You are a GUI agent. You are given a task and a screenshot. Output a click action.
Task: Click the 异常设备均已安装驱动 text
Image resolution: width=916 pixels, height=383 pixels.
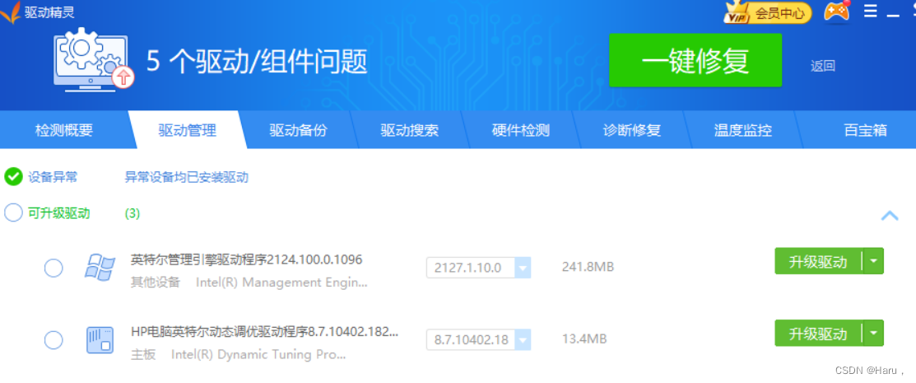click(186, 177)
